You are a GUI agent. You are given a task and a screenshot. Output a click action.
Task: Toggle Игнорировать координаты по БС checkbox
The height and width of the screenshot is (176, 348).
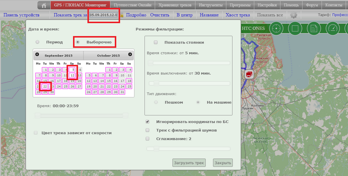(147, 121)
